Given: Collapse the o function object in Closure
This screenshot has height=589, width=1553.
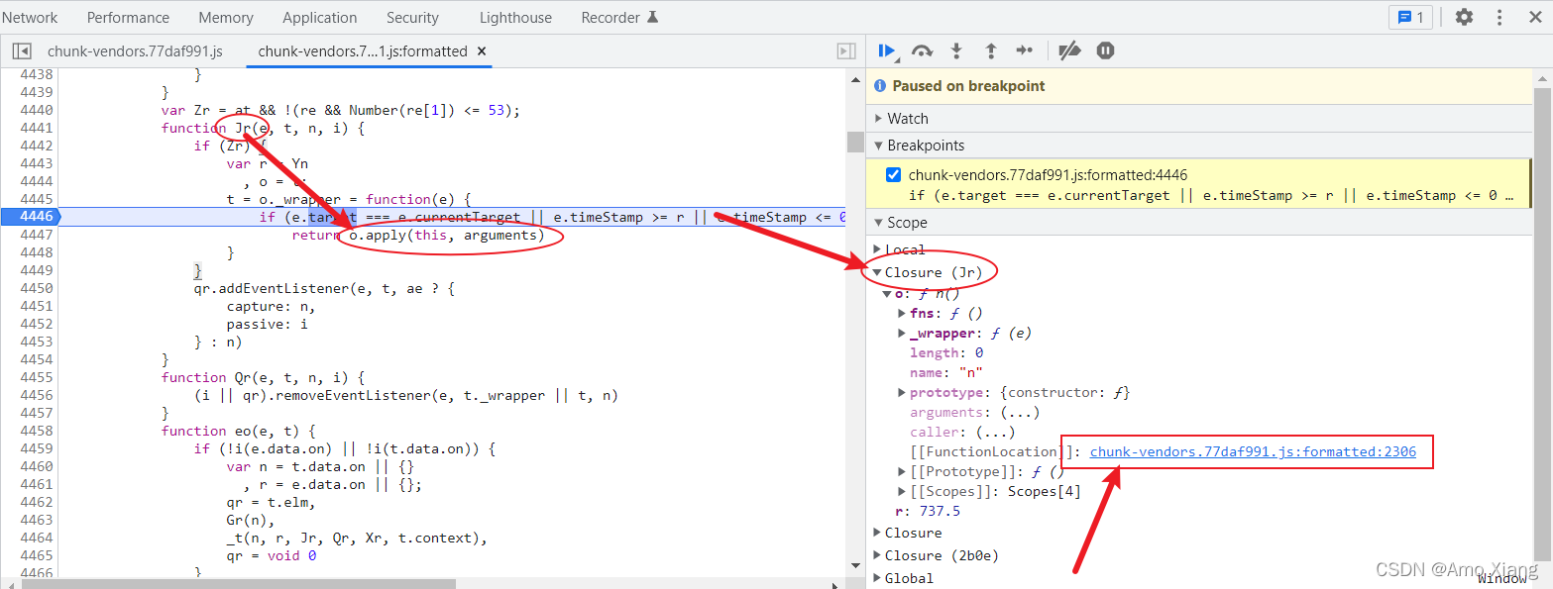Looking at the screenshot, I should [887, 294].
